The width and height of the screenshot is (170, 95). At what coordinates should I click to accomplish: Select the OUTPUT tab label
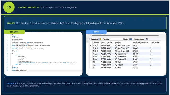pyautogui.click(x=96, y=32)
